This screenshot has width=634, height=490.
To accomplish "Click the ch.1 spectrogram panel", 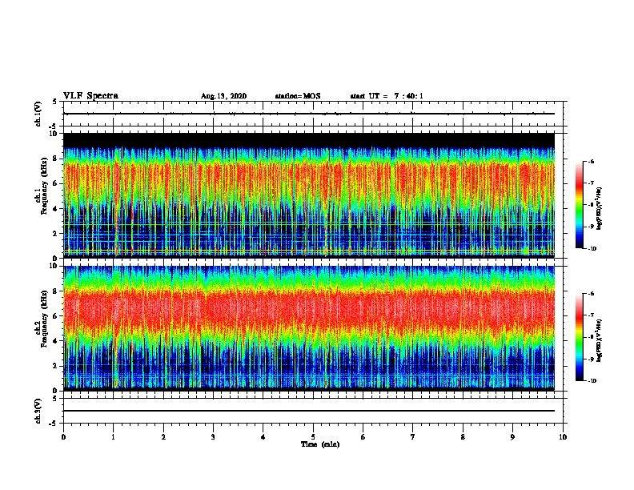I will (x=308, y=195).
